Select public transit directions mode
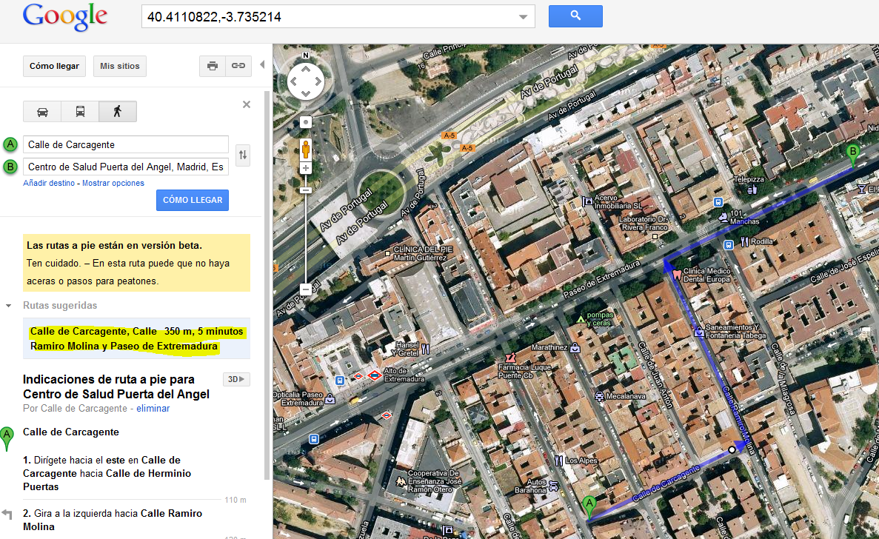 click(79, 111)
